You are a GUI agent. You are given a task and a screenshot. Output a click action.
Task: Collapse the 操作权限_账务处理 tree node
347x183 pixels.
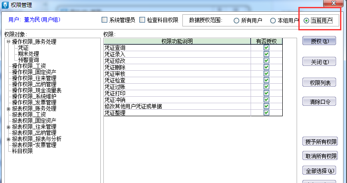[x=8, y=42]
